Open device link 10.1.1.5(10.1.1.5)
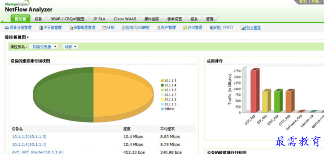324x154 pixels. point(29,137)
